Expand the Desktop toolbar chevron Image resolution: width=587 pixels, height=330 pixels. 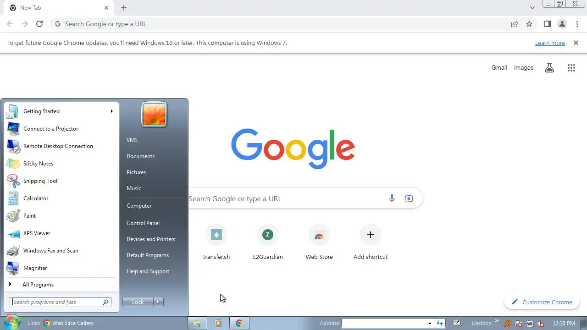click(497, 321)
